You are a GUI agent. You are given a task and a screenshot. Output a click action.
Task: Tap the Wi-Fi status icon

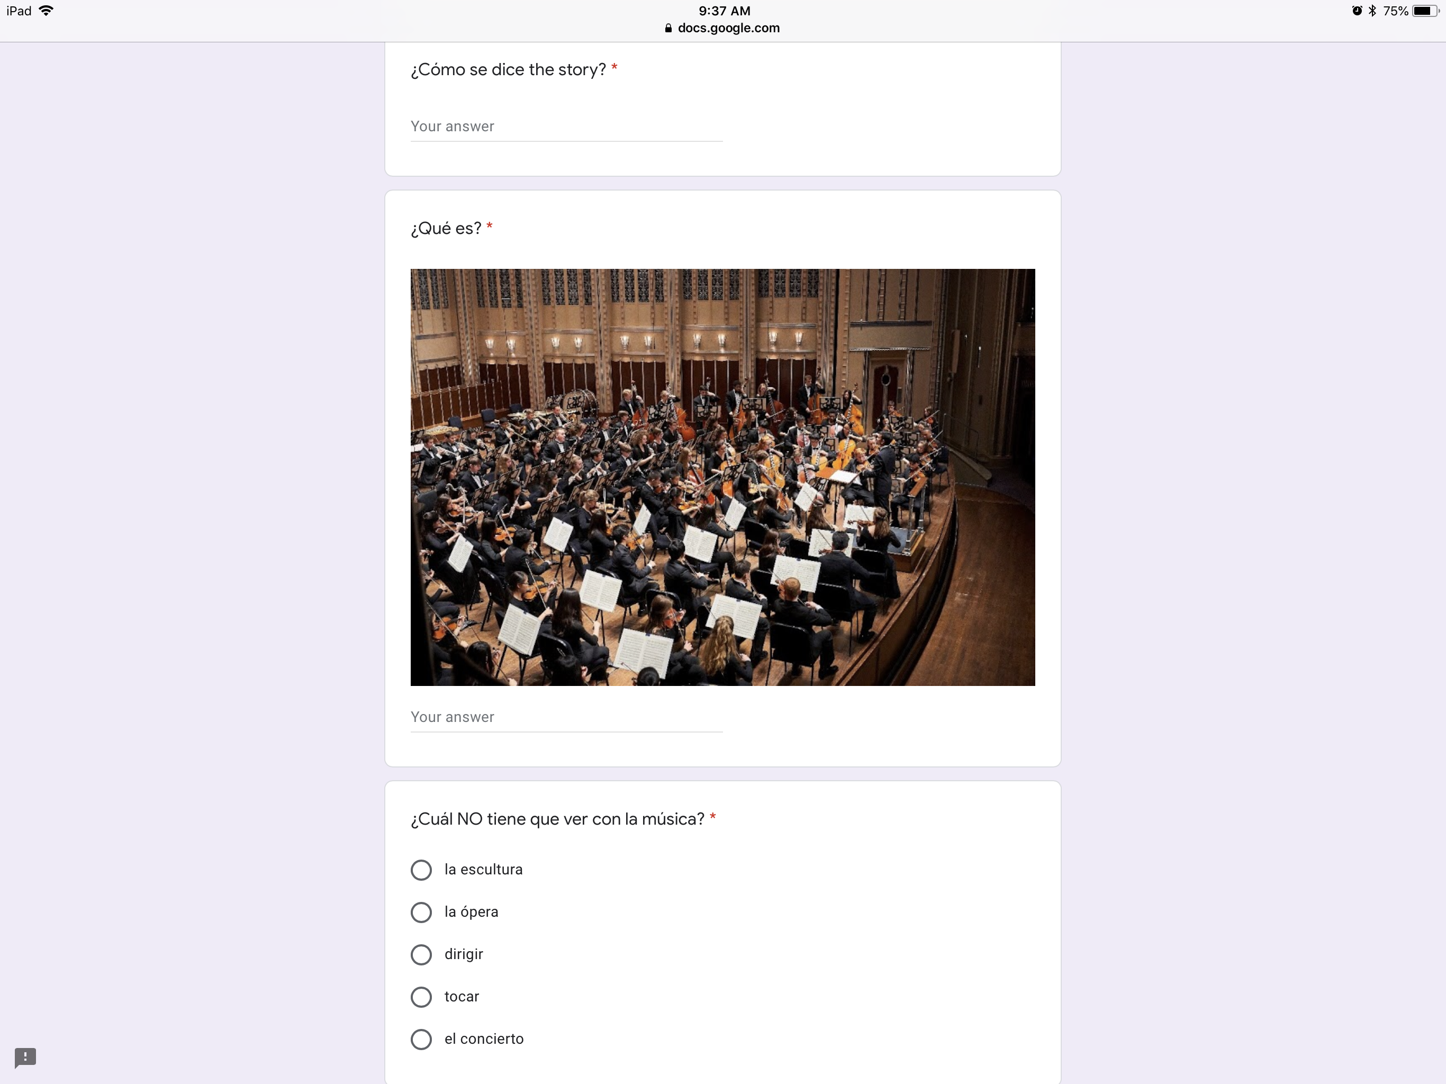click(x=46, y=11)
